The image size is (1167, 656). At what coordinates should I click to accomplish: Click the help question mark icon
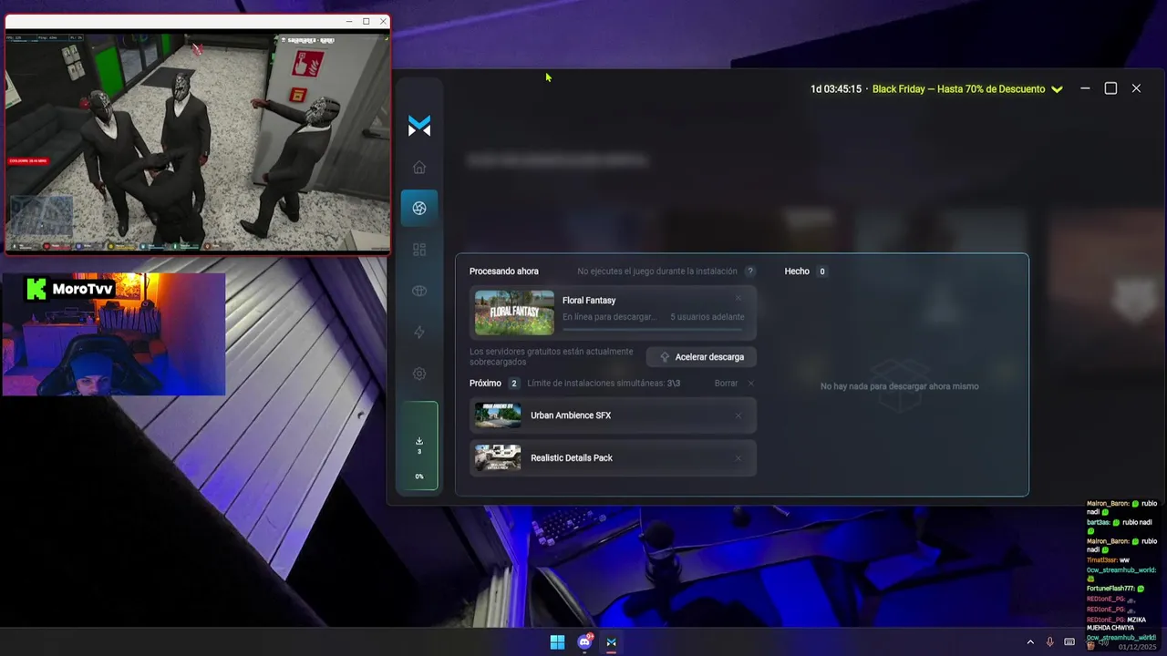pyautogui.click(x=750, y=272)
